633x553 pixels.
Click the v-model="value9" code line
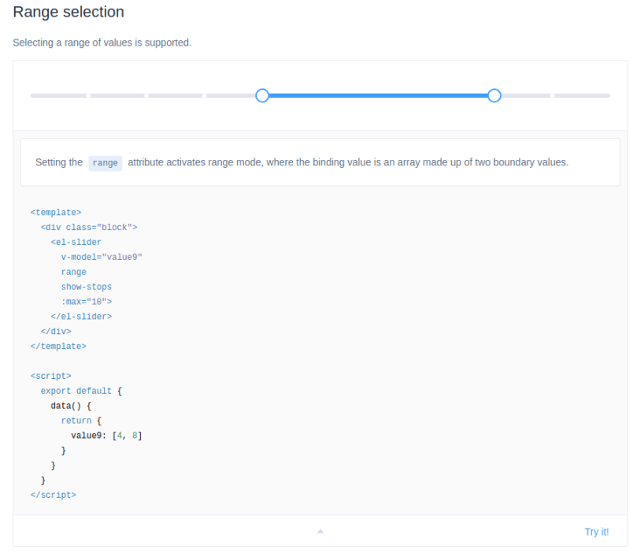click(x=102, y=257)
